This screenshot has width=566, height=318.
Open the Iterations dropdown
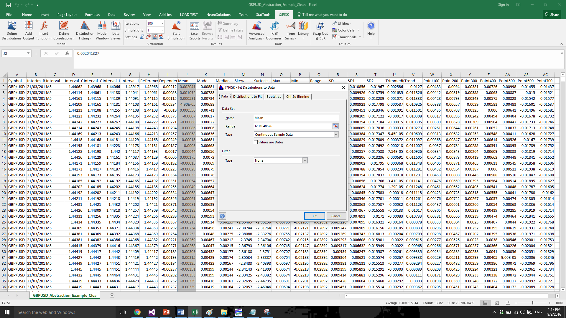tap(162, 24)
